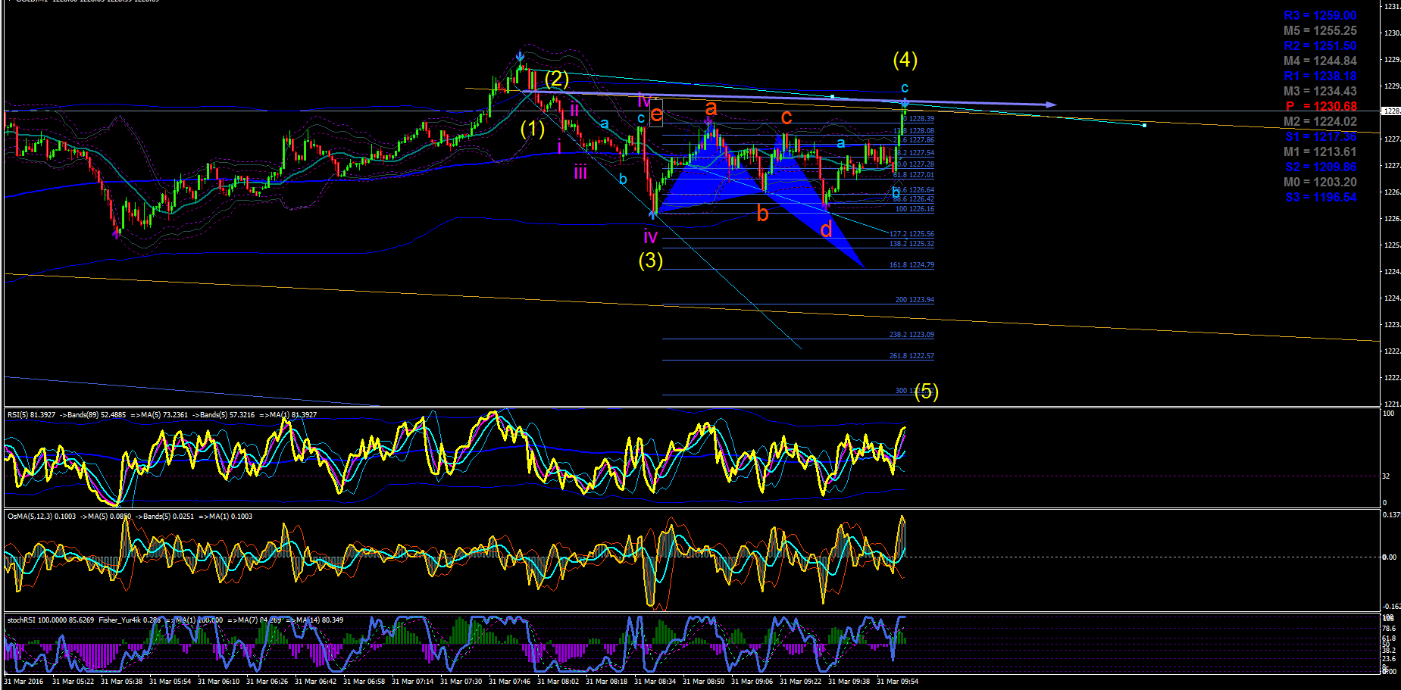Select the 31 Mar 05:22 time label
This screenshot has width=1401, height=690.
[x=75, y=682]
